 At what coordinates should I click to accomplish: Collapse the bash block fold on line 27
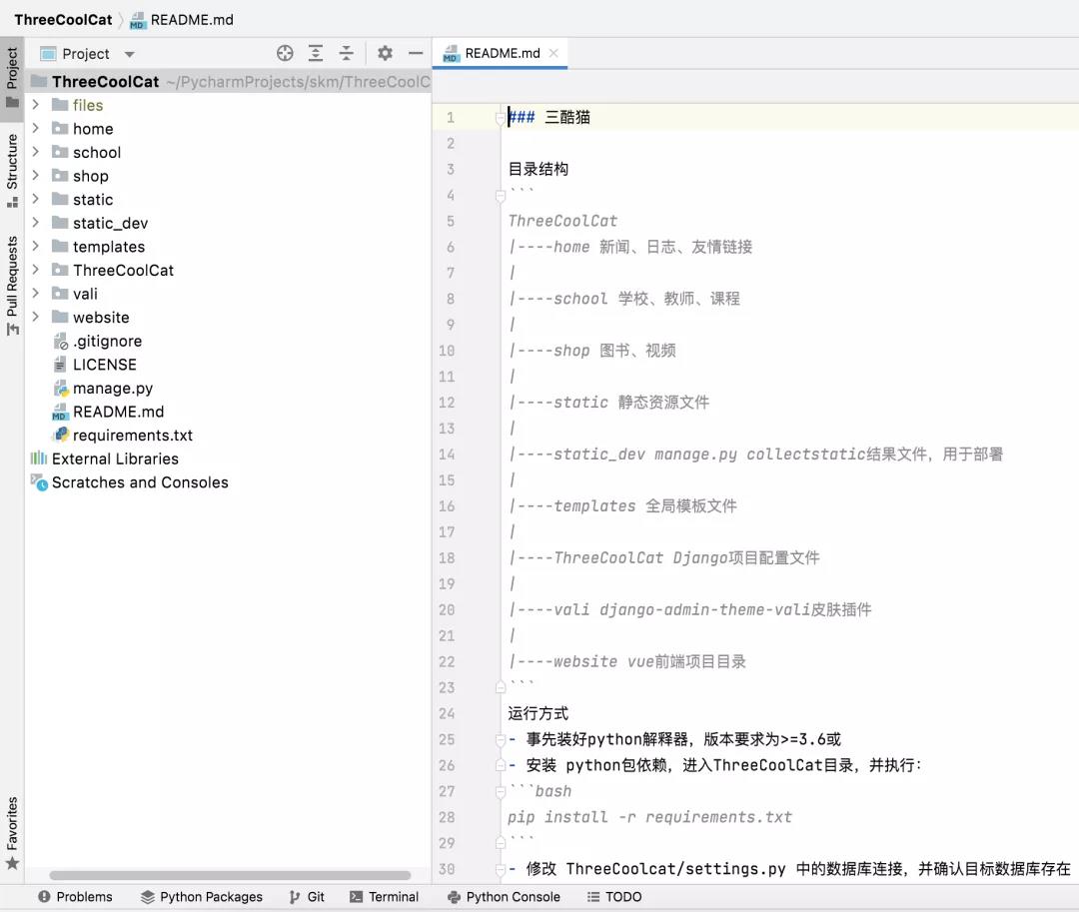[501, 792]
